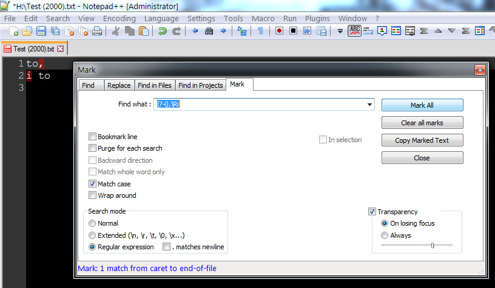Toggle the ABC spell check icon
495x288 pixels.
click(354, 31)
